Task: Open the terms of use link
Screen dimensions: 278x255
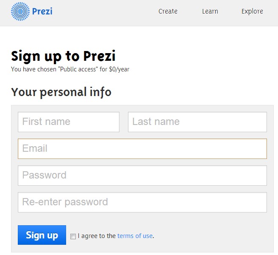Action: pyautogui.click(x=135, y=236)
